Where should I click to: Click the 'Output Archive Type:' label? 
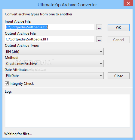coord(22,46)
